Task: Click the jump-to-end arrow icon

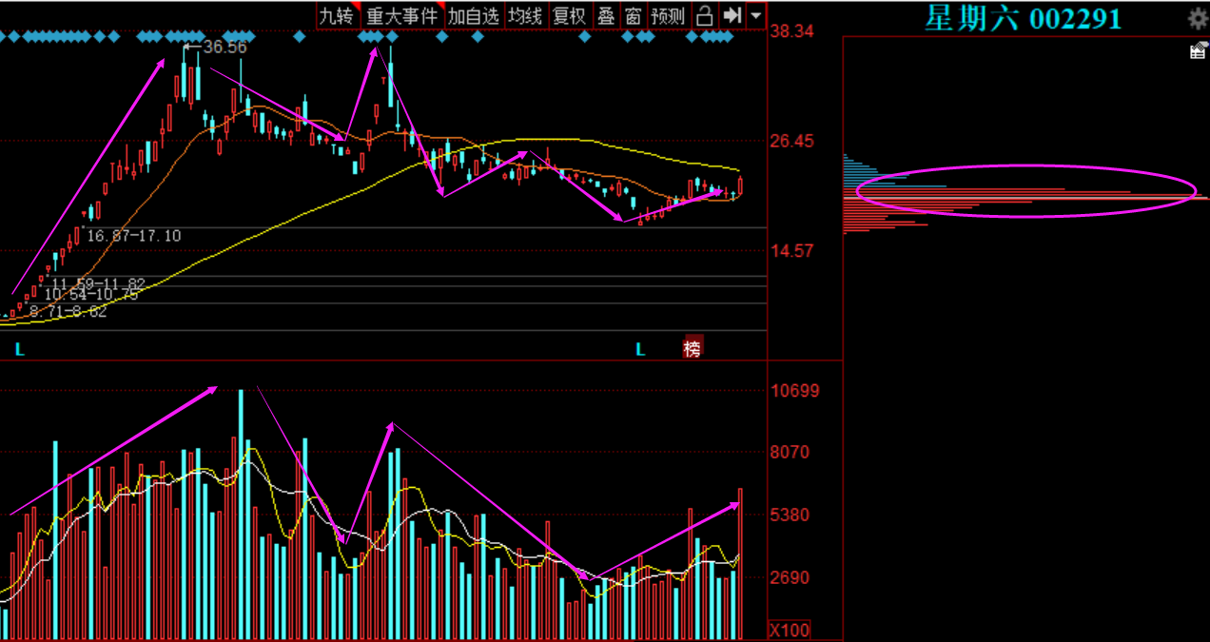Action: (732, 15)
